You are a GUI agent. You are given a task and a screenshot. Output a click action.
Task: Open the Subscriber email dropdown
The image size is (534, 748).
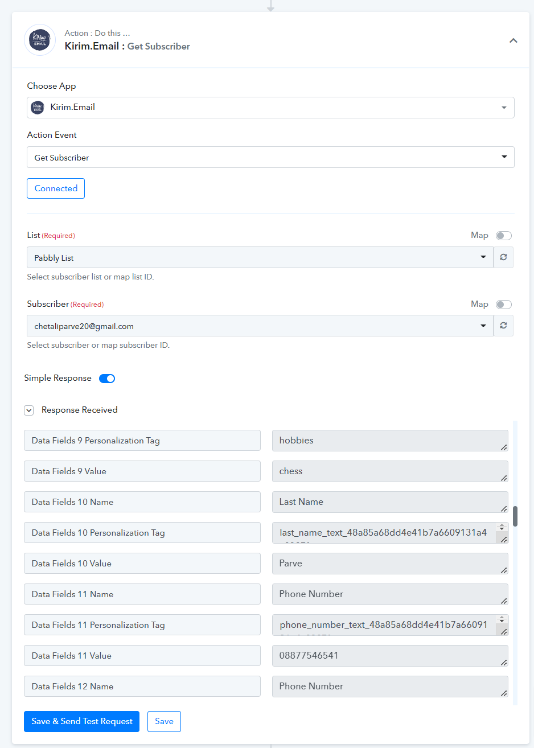pyautogui.click(x=260, y=326)
